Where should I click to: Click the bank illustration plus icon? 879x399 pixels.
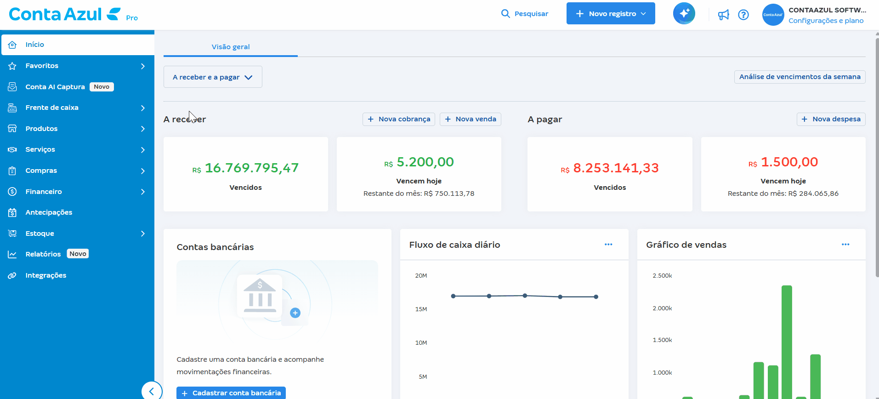[295, 313]
